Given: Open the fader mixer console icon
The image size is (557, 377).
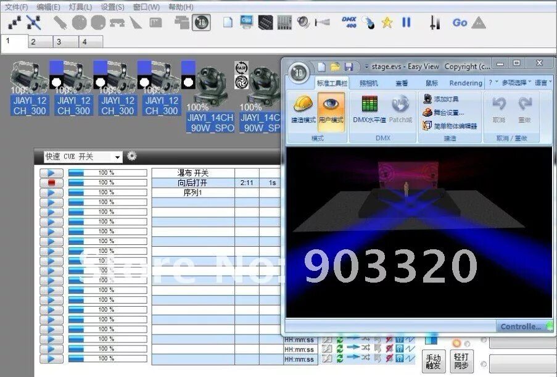Looking at the screenshot, I should pos(284,23).
